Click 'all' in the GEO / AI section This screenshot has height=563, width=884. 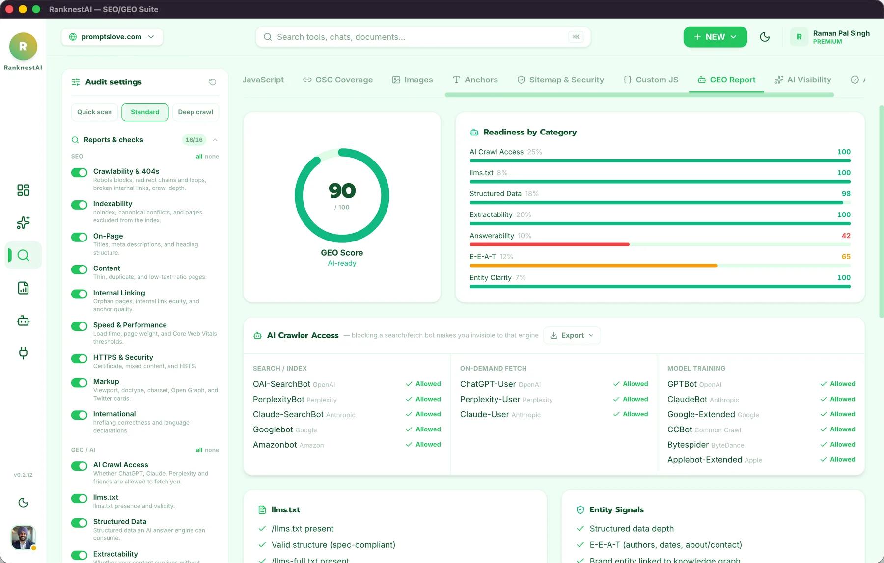tap(199, 450)
